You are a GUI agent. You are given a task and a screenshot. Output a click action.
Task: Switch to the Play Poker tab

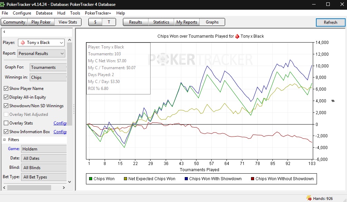tap(41, 22)
